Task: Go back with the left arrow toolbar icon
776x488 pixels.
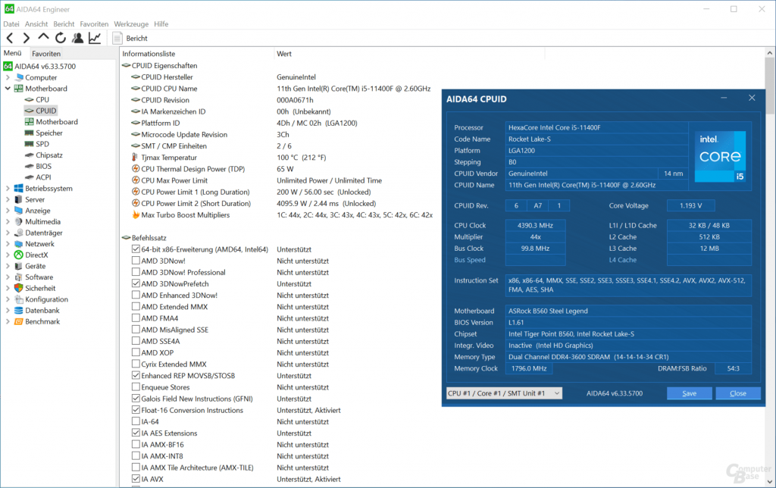Action: pos(10,38)
